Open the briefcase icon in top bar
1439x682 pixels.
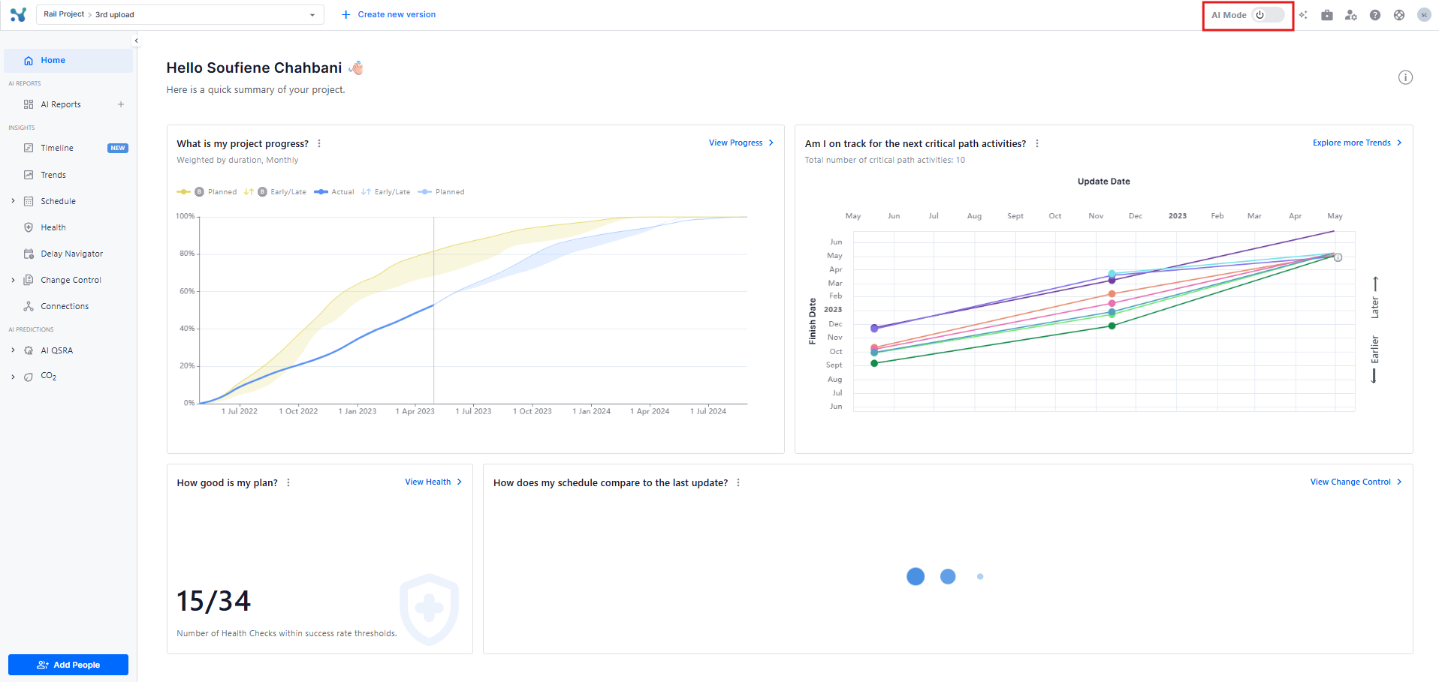pos(1327,15)
